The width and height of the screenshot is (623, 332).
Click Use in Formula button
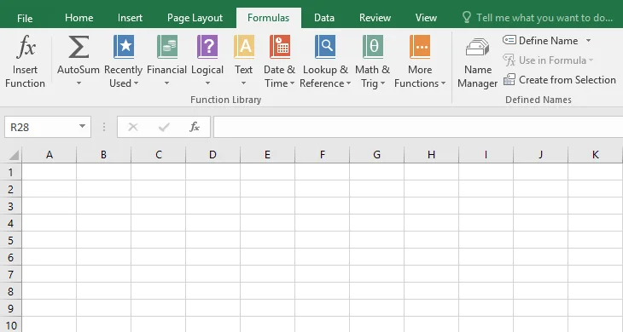548,60
